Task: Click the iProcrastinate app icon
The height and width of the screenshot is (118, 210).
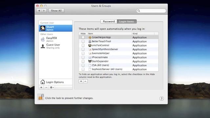Action: point(90,57)
